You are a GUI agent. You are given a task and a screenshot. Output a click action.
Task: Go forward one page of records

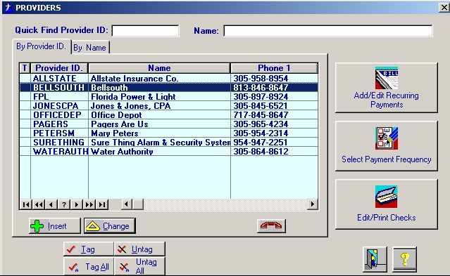pyautogui.click(x=89, y=204)
